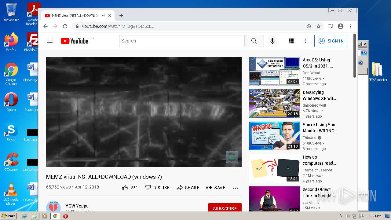Screen dimensions: 391x220
Task: Open Windows Explorer from taskbar
Action: (x=35, y=216)
